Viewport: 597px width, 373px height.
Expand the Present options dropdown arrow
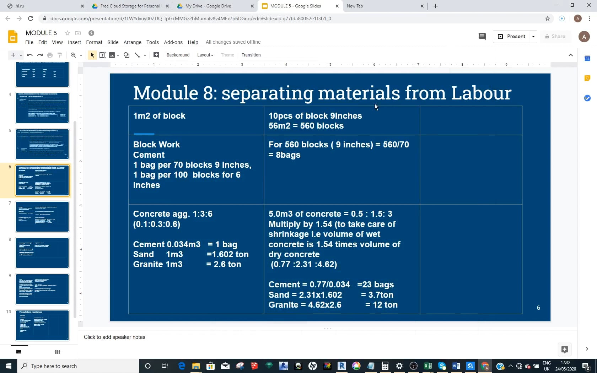[x=533, y=37]
